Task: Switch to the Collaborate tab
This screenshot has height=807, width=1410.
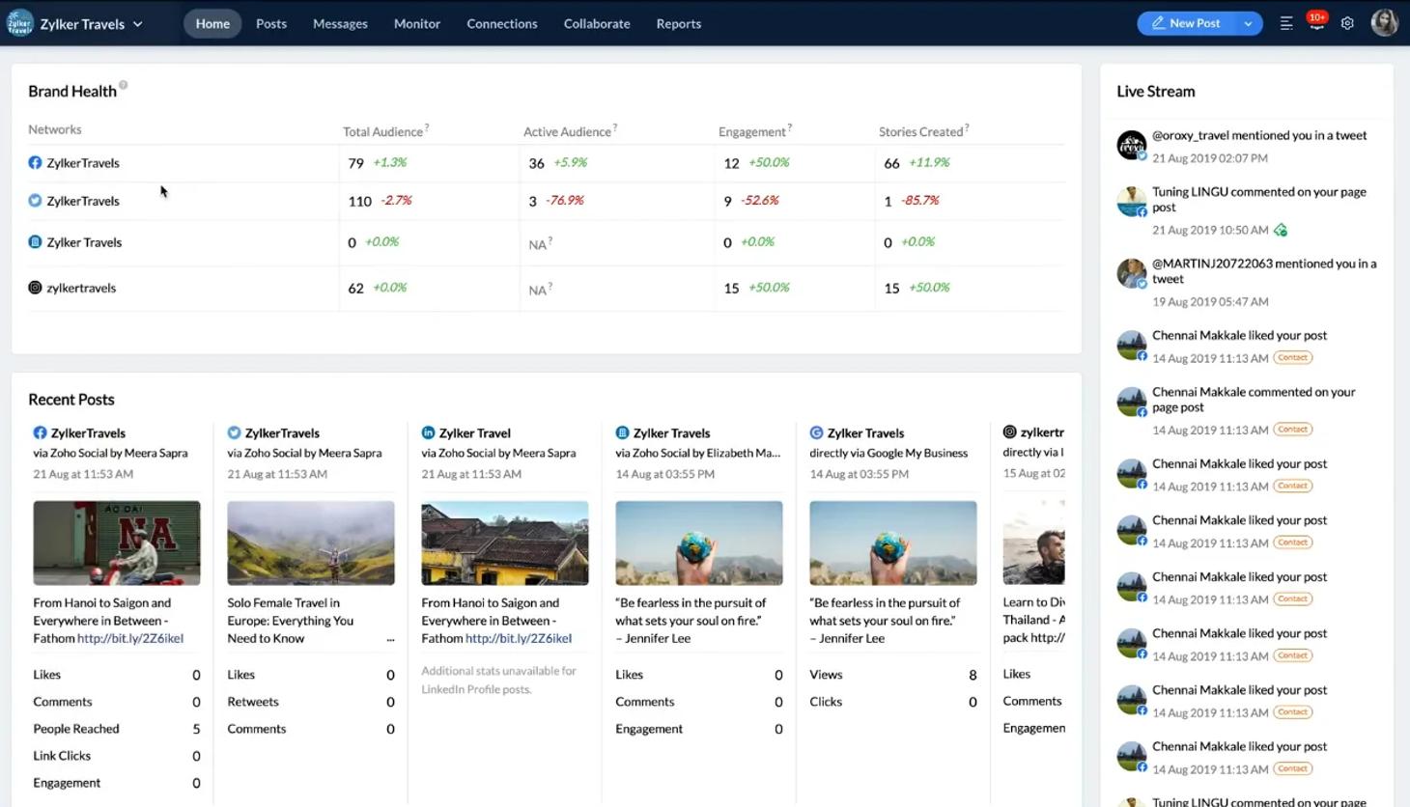Action: click(597, 23)
